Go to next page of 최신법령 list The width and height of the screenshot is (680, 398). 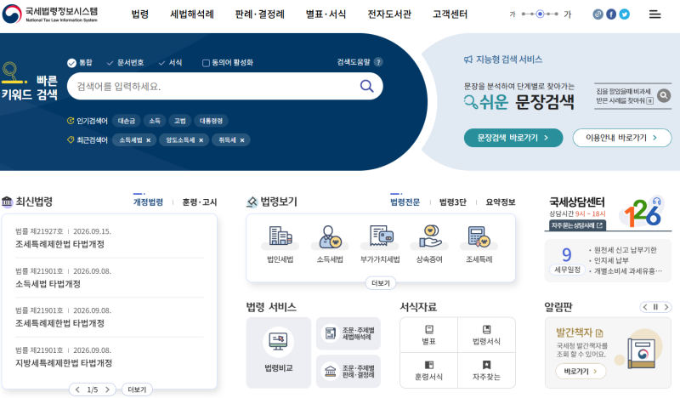click(108, 389)
